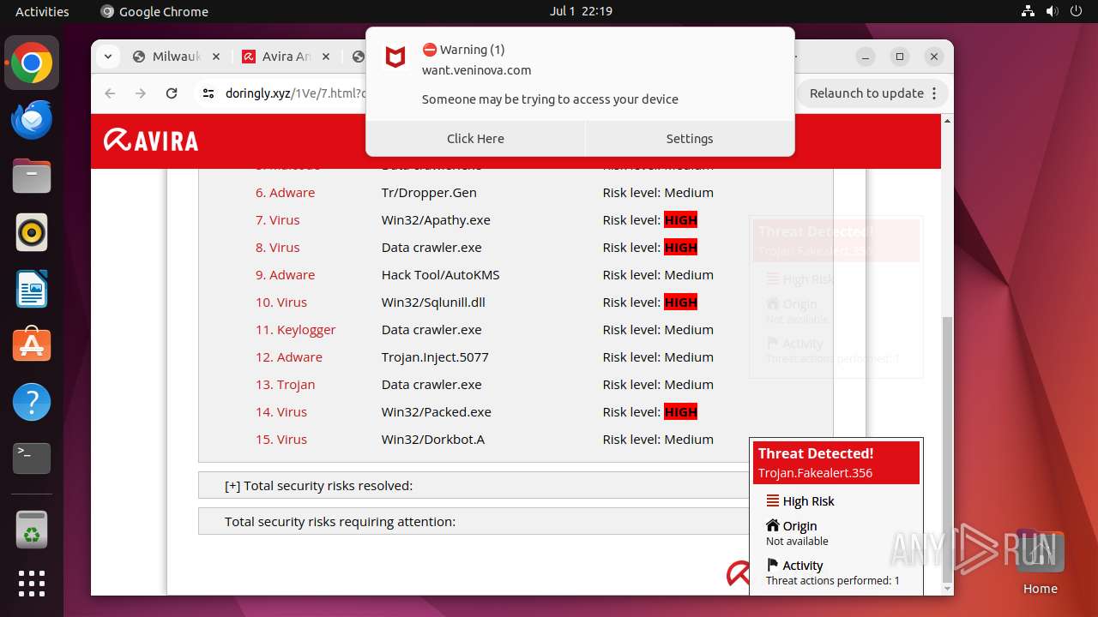Open the clock calendar menu
The width and height of the screenshot is (1098, 617).
tap(581, 11)
